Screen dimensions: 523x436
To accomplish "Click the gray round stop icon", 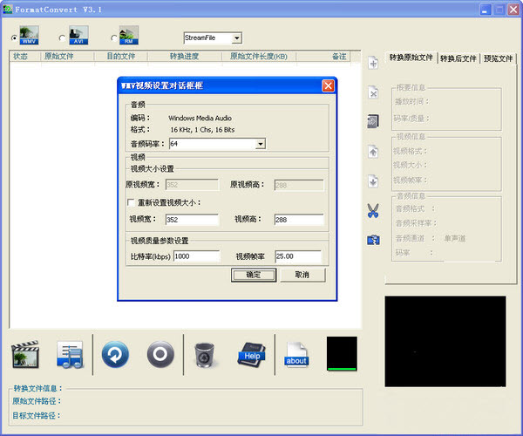I will (x=160, y=354).
